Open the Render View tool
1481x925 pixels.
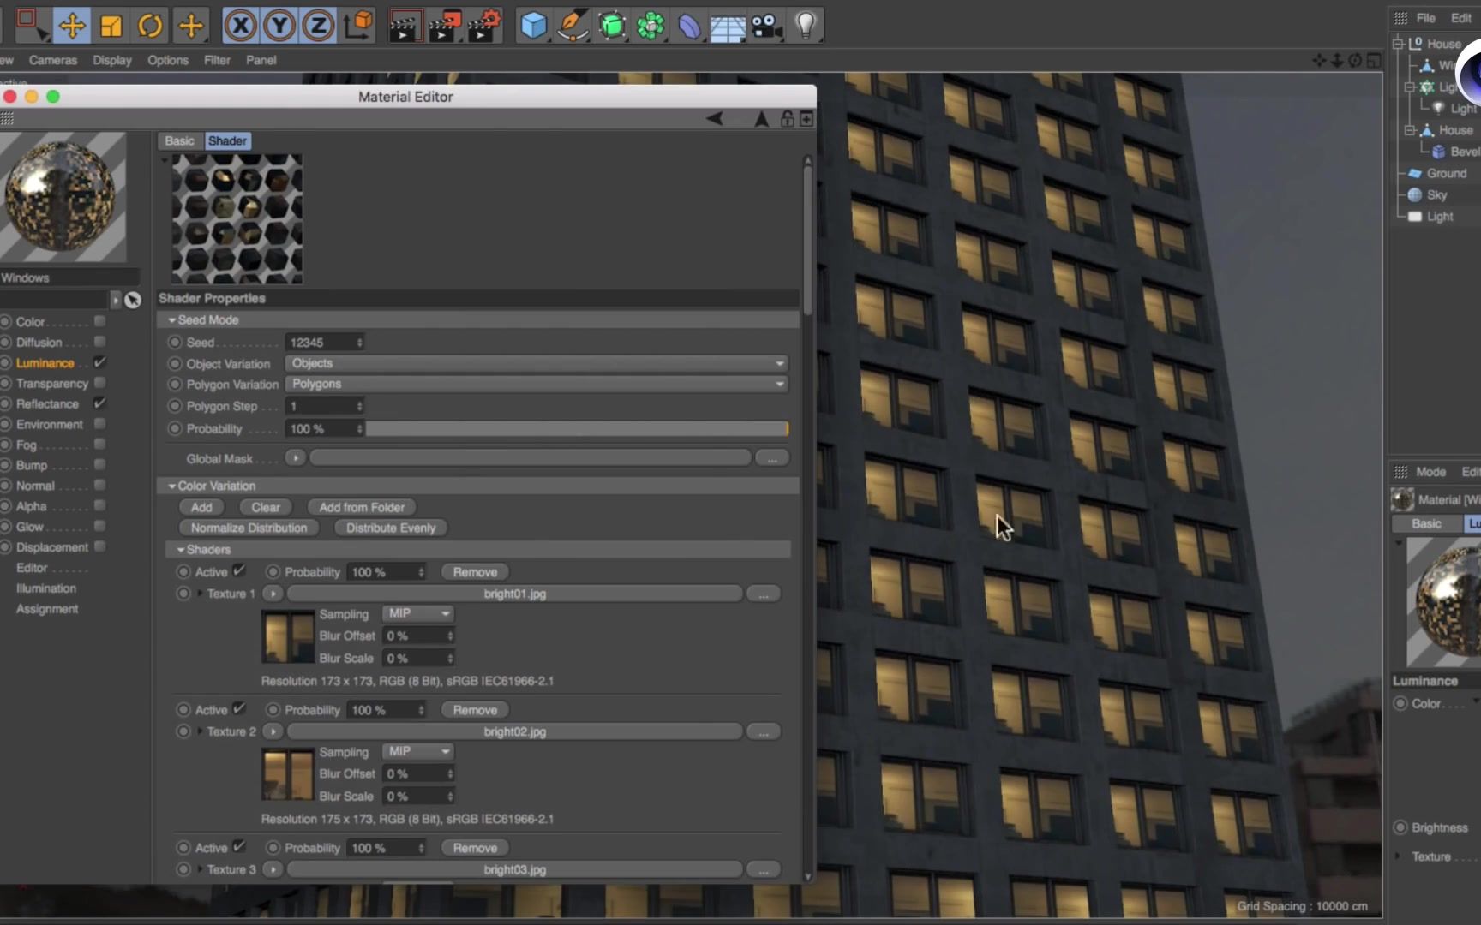point(405,26)
